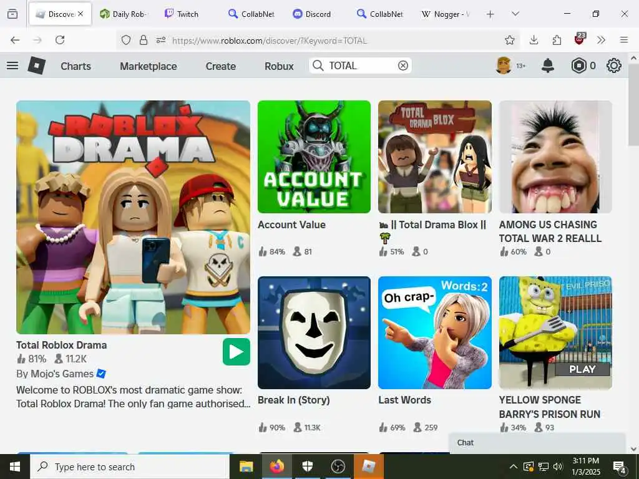Open Windows Security shield in taskbar
Viewport: 639px width, 479px height.
click(x=307, y=467)
